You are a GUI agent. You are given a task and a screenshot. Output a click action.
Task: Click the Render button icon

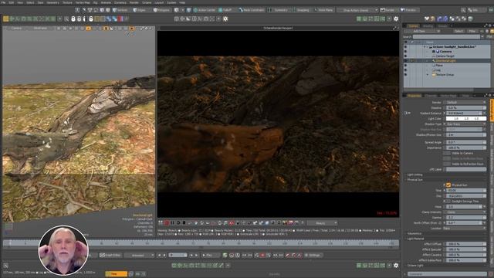[x=387, y=10]
